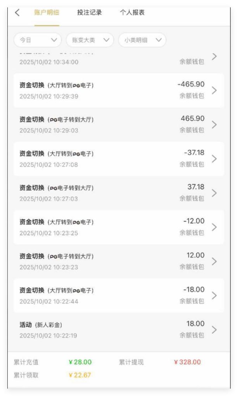Open details chevron on the -465.90 record

[x=215, y=90]
